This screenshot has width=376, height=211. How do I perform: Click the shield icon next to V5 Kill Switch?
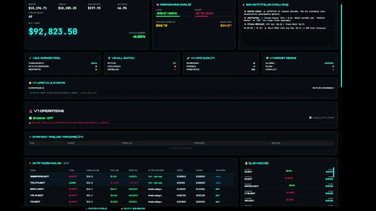point(109,58)
